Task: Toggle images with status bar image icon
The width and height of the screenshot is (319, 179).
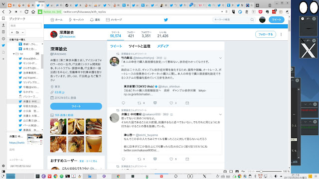Action: click(x=237, y=171)
